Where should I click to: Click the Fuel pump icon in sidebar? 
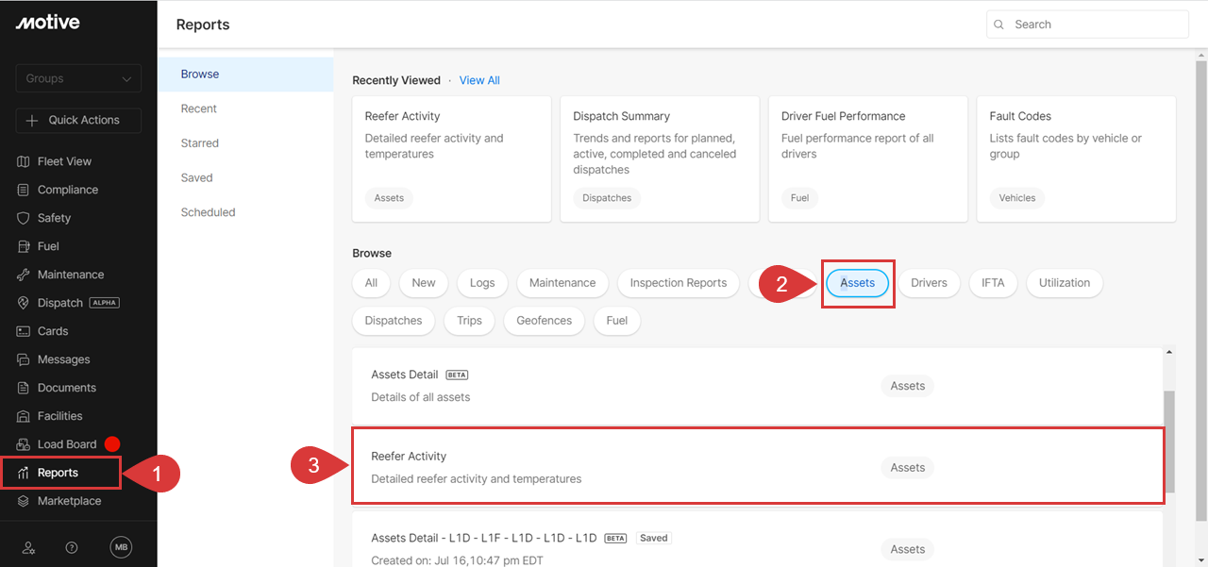(x=24, y=246)
